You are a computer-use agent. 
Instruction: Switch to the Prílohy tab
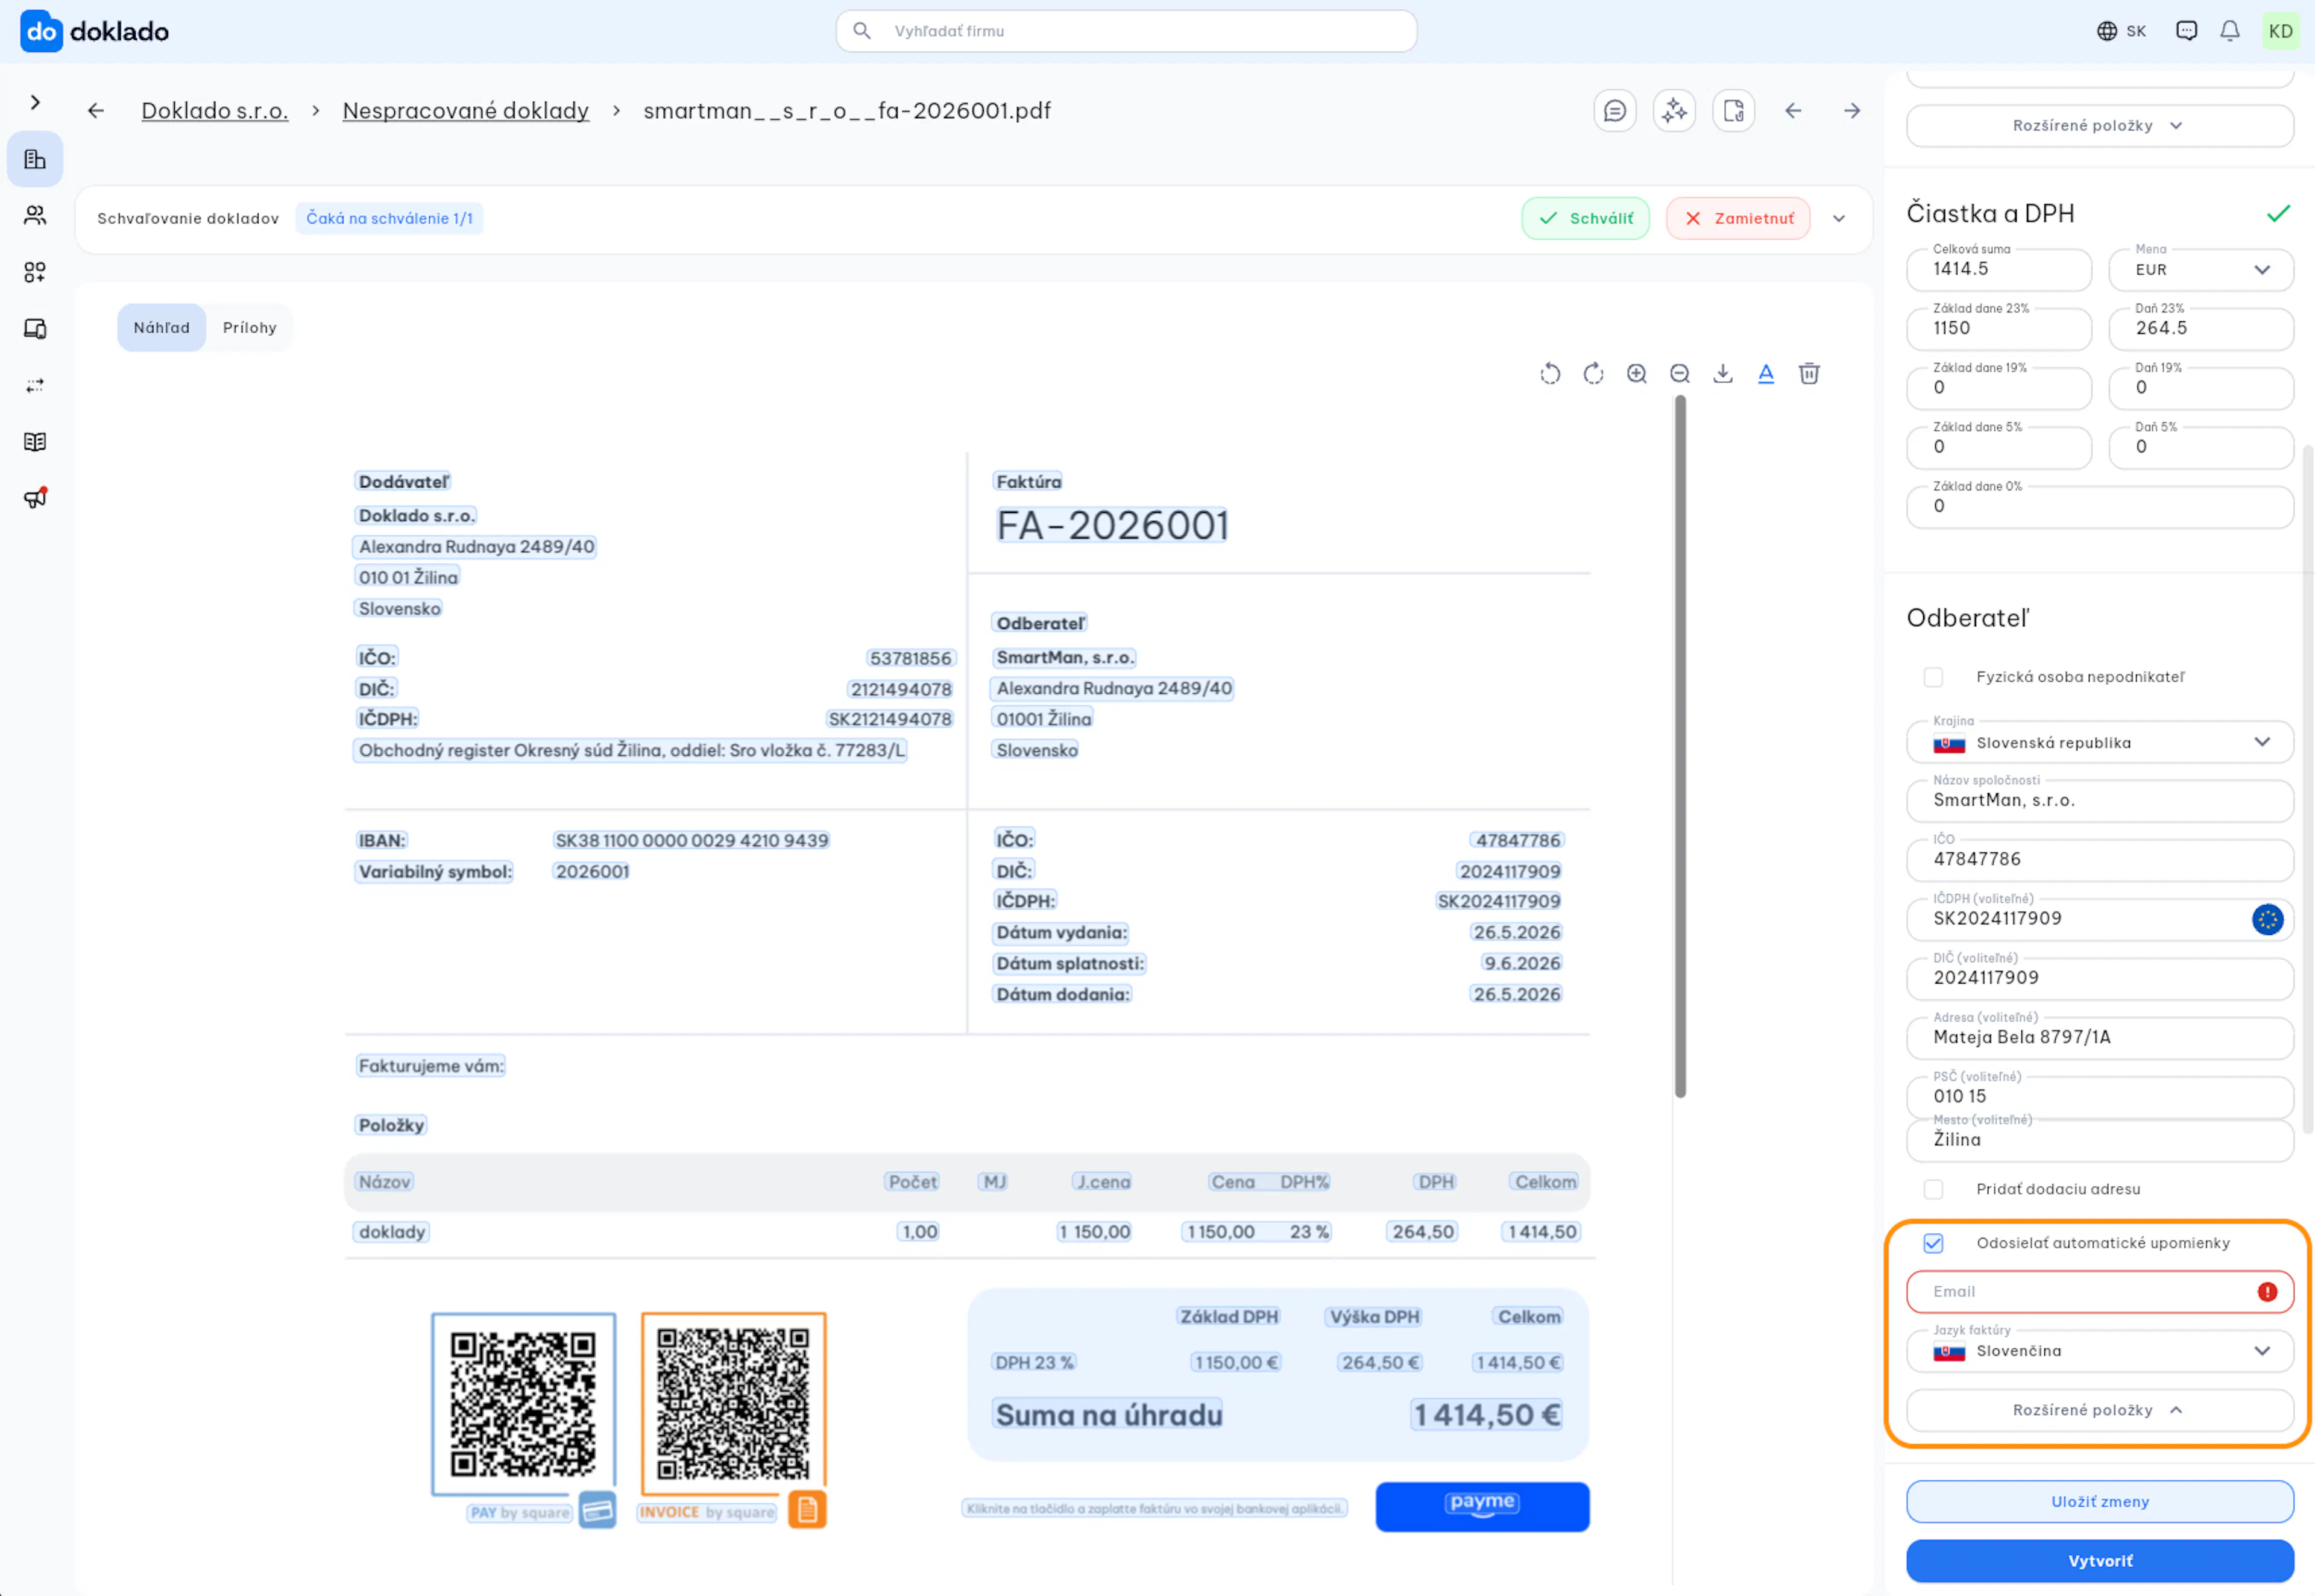250,328
